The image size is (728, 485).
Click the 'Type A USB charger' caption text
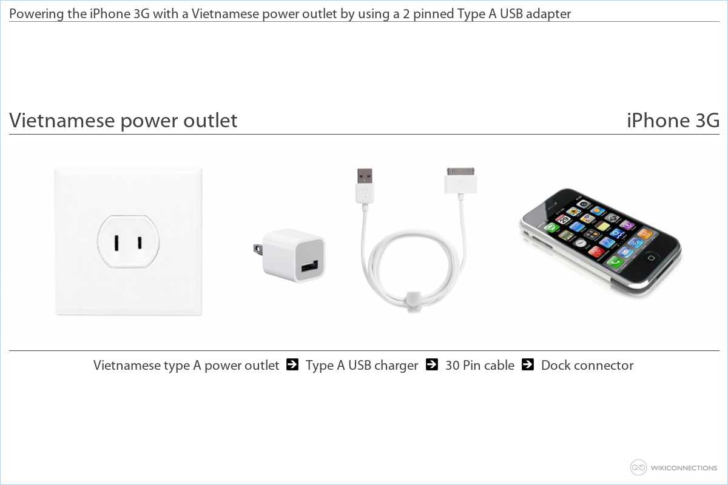pyautogui.click(x=362, y=366)
